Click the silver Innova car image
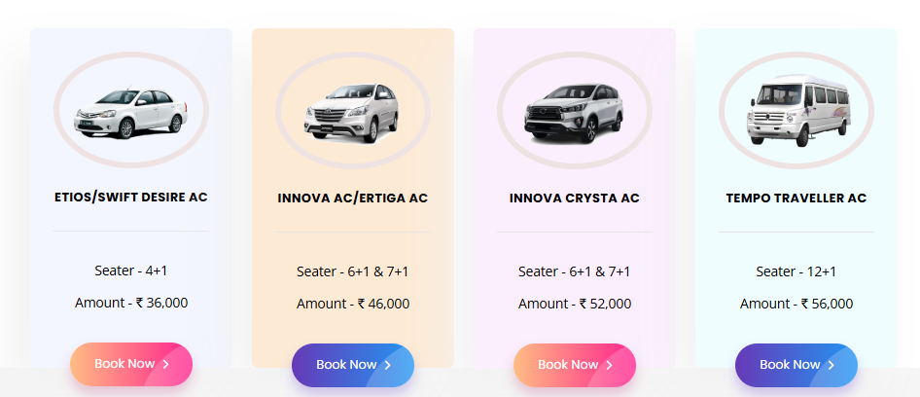This screenshot has width=920, height=397. [x=351, y=113]
